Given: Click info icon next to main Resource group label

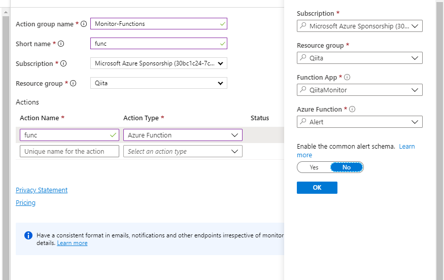Looking at the screenshot, I should pos(73,84).
